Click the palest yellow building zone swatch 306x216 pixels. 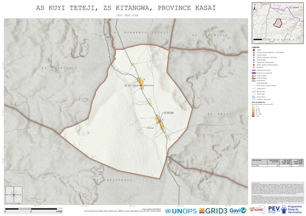(254, 106)
